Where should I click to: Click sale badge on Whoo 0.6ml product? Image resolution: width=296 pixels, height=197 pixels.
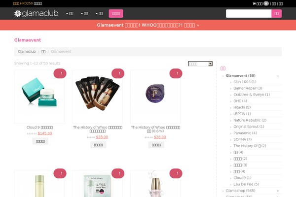[176, 73]
